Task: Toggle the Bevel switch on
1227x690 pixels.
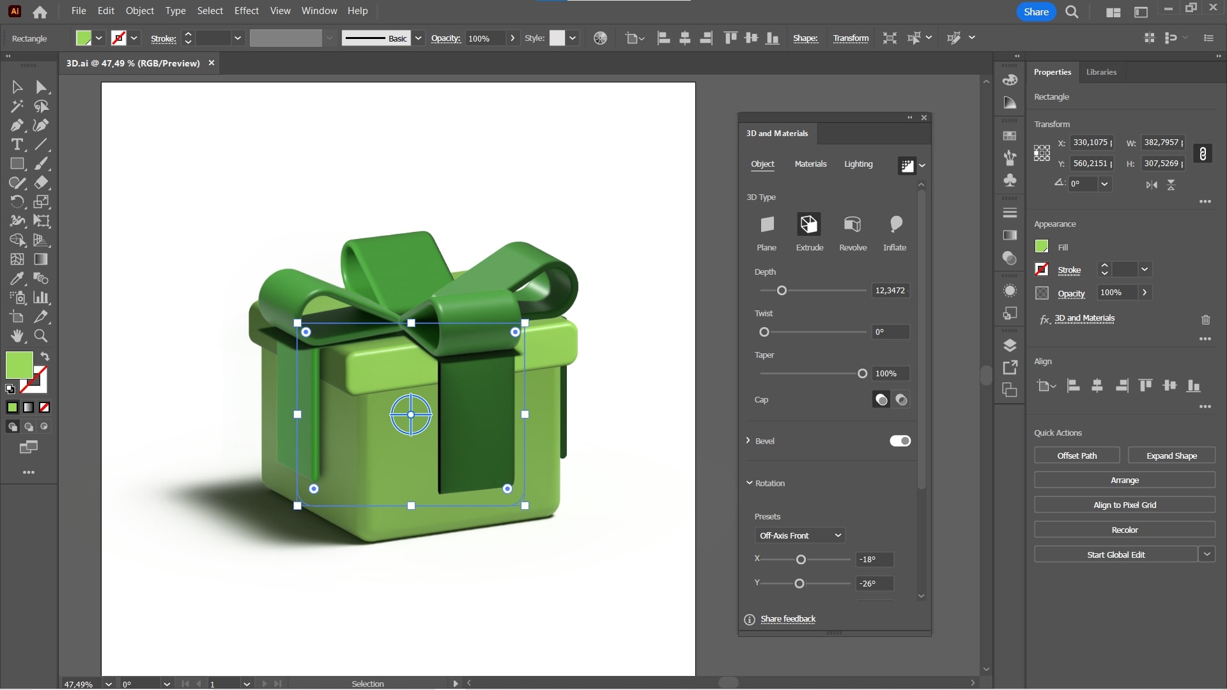Action: (x=899, y=441)
